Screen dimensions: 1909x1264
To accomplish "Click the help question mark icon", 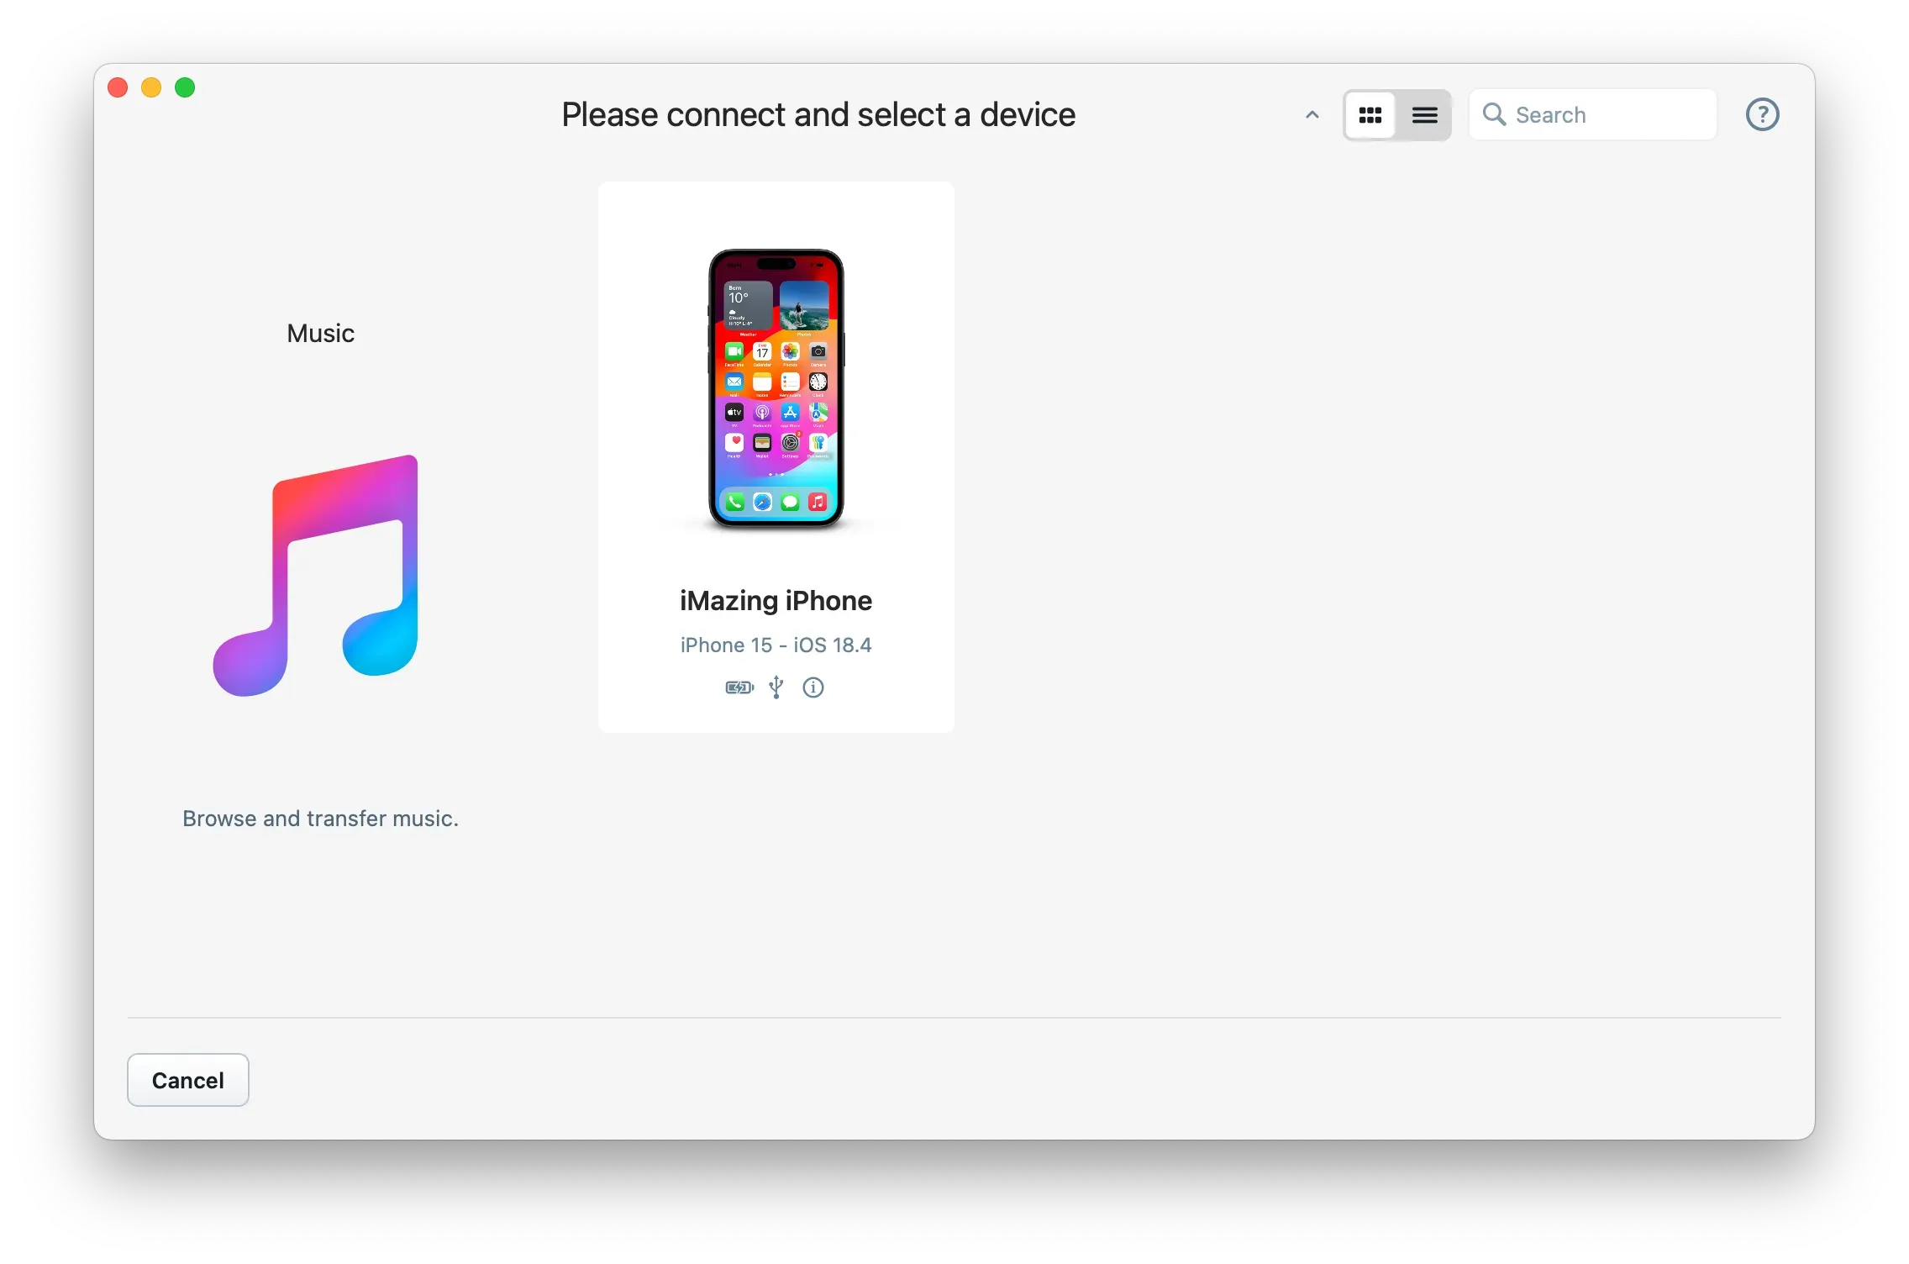I will tap(1762, 114).
